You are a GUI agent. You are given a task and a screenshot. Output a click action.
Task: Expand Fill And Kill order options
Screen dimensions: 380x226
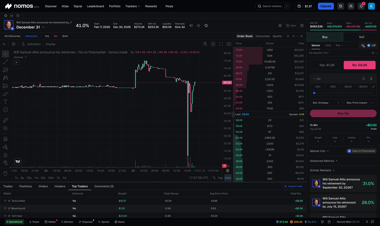click(374, 53)
